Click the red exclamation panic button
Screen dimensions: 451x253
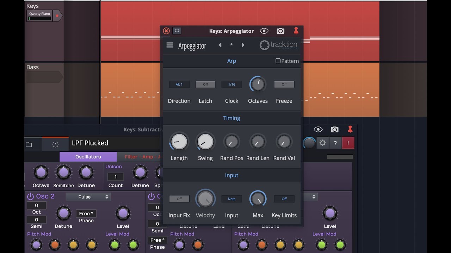[x=348, y=143]
